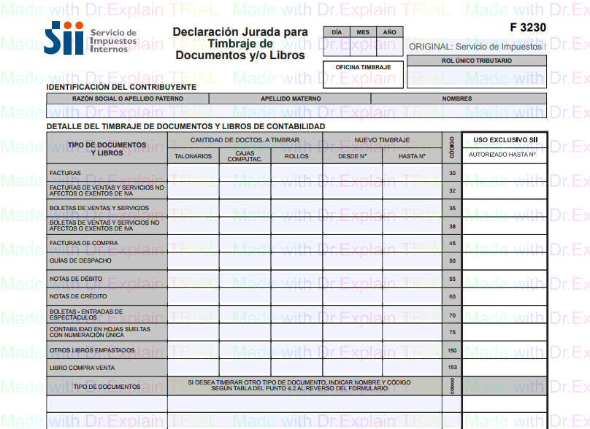590x429 pixels.
Task: Click the "Declaración Jurada para Timbraje" title
Action: pyautogui.click(x=240, y=44)
